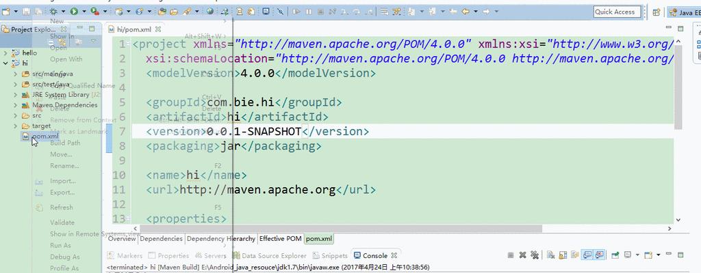Minimize the editor area

click(x=669, y=28)
